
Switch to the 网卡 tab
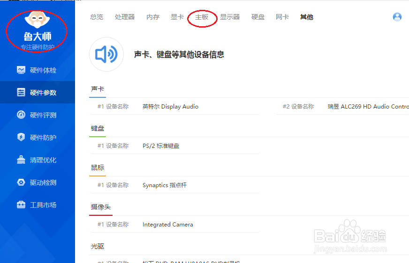point(282,17)
